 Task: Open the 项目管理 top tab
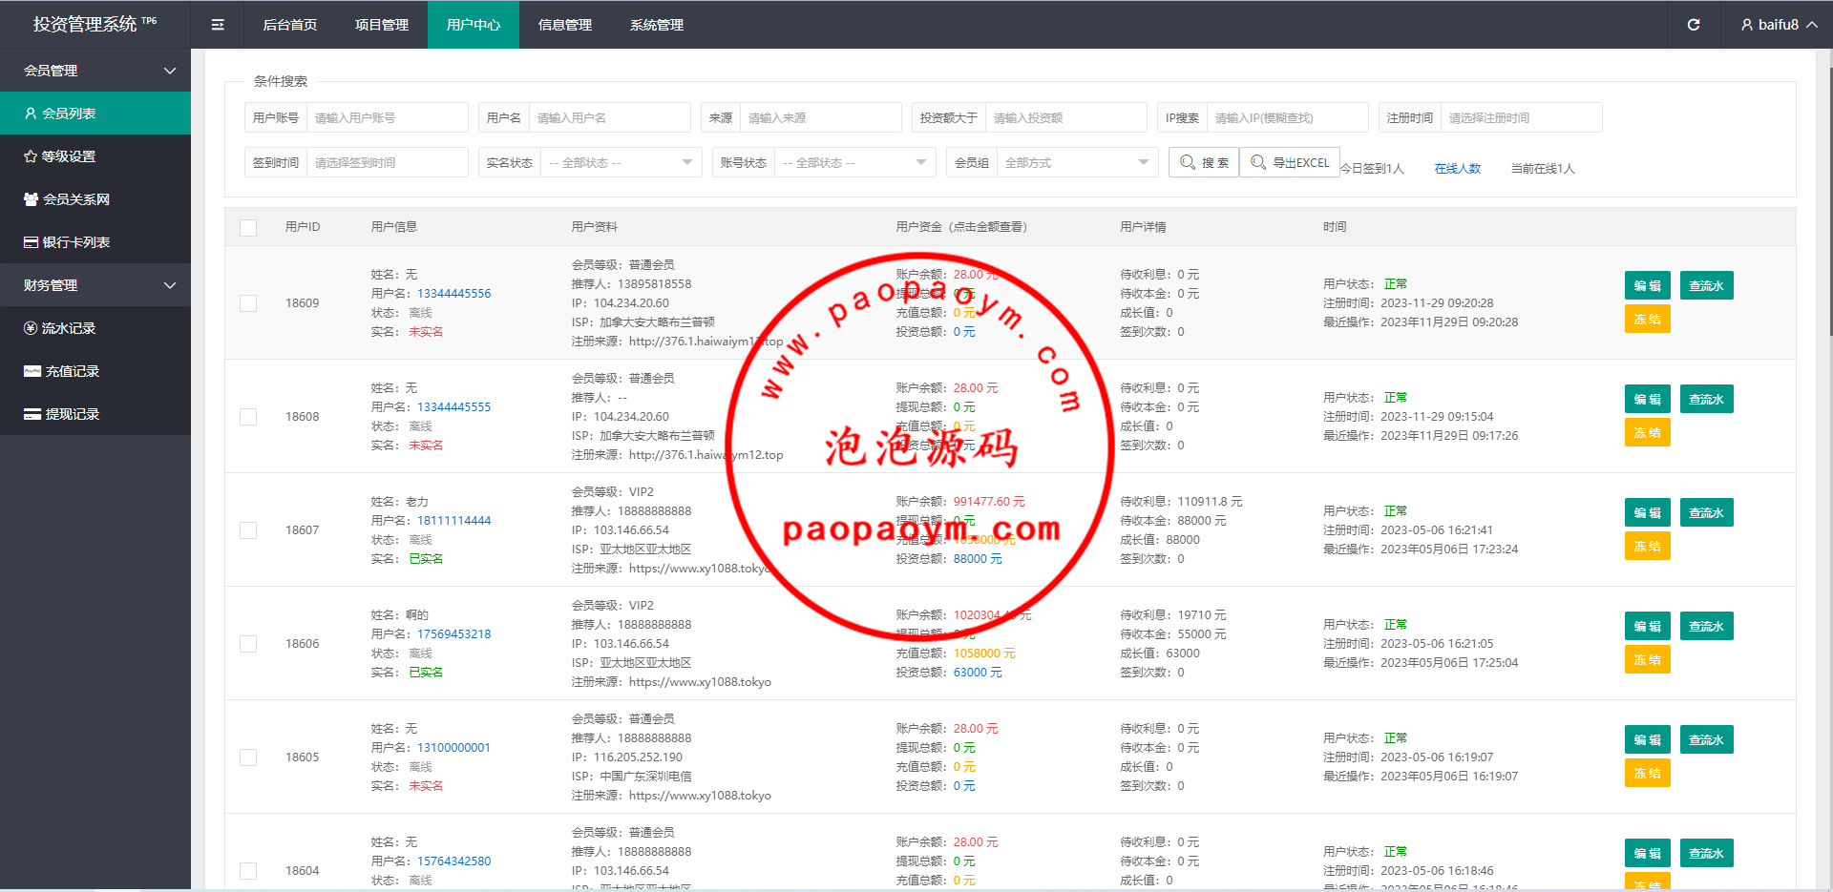(x=382, y=25)
